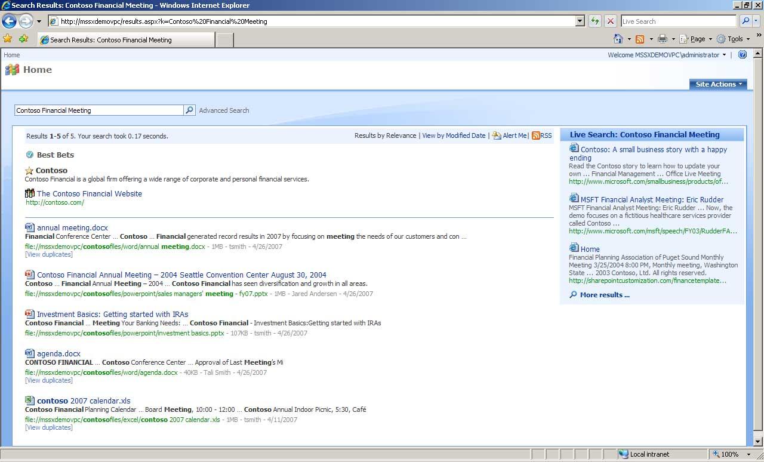
Task: Switch to View by Modified Date
Action: pyautogui.click(x=454, y=135)
